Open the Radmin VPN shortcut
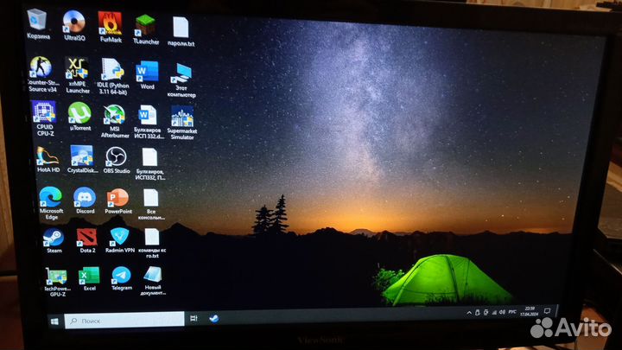 (x=119, y=236)
